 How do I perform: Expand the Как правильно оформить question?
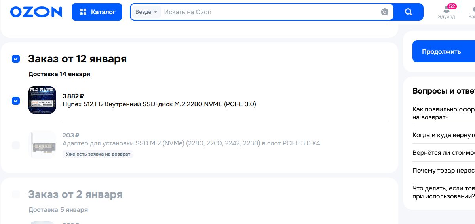443,113
